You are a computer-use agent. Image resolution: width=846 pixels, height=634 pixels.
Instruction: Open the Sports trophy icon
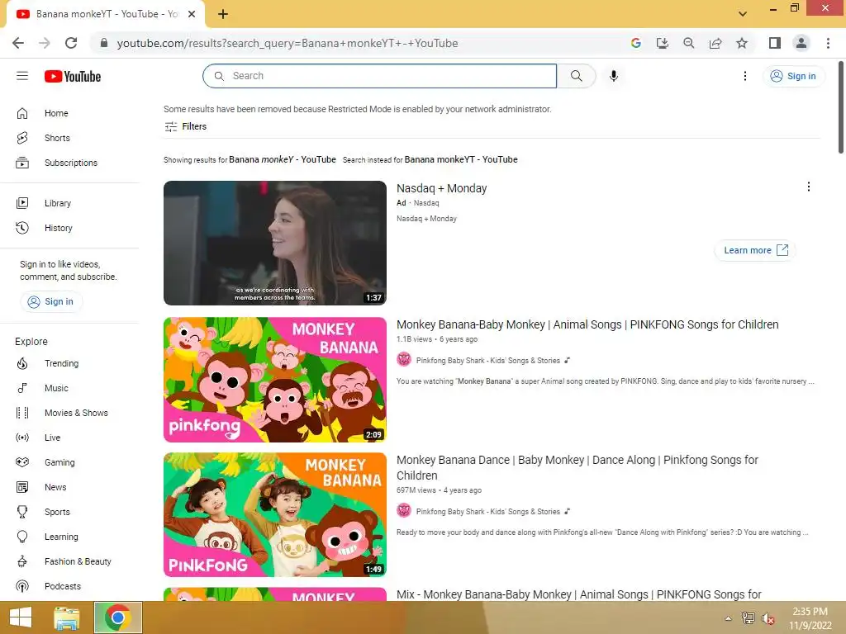coord(22,512)
